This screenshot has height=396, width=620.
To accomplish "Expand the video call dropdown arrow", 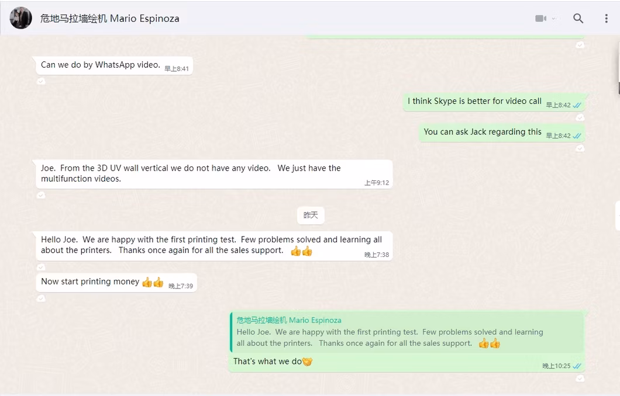I will point(553,18).
